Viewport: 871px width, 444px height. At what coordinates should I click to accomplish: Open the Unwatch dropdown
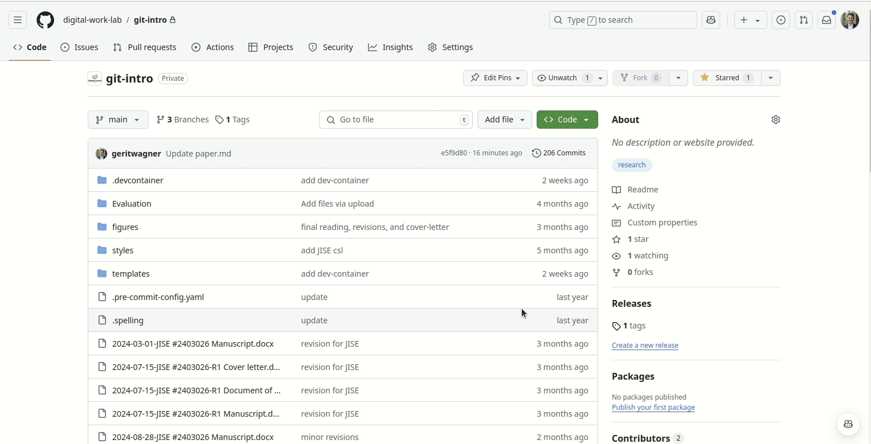pos(570,78)
